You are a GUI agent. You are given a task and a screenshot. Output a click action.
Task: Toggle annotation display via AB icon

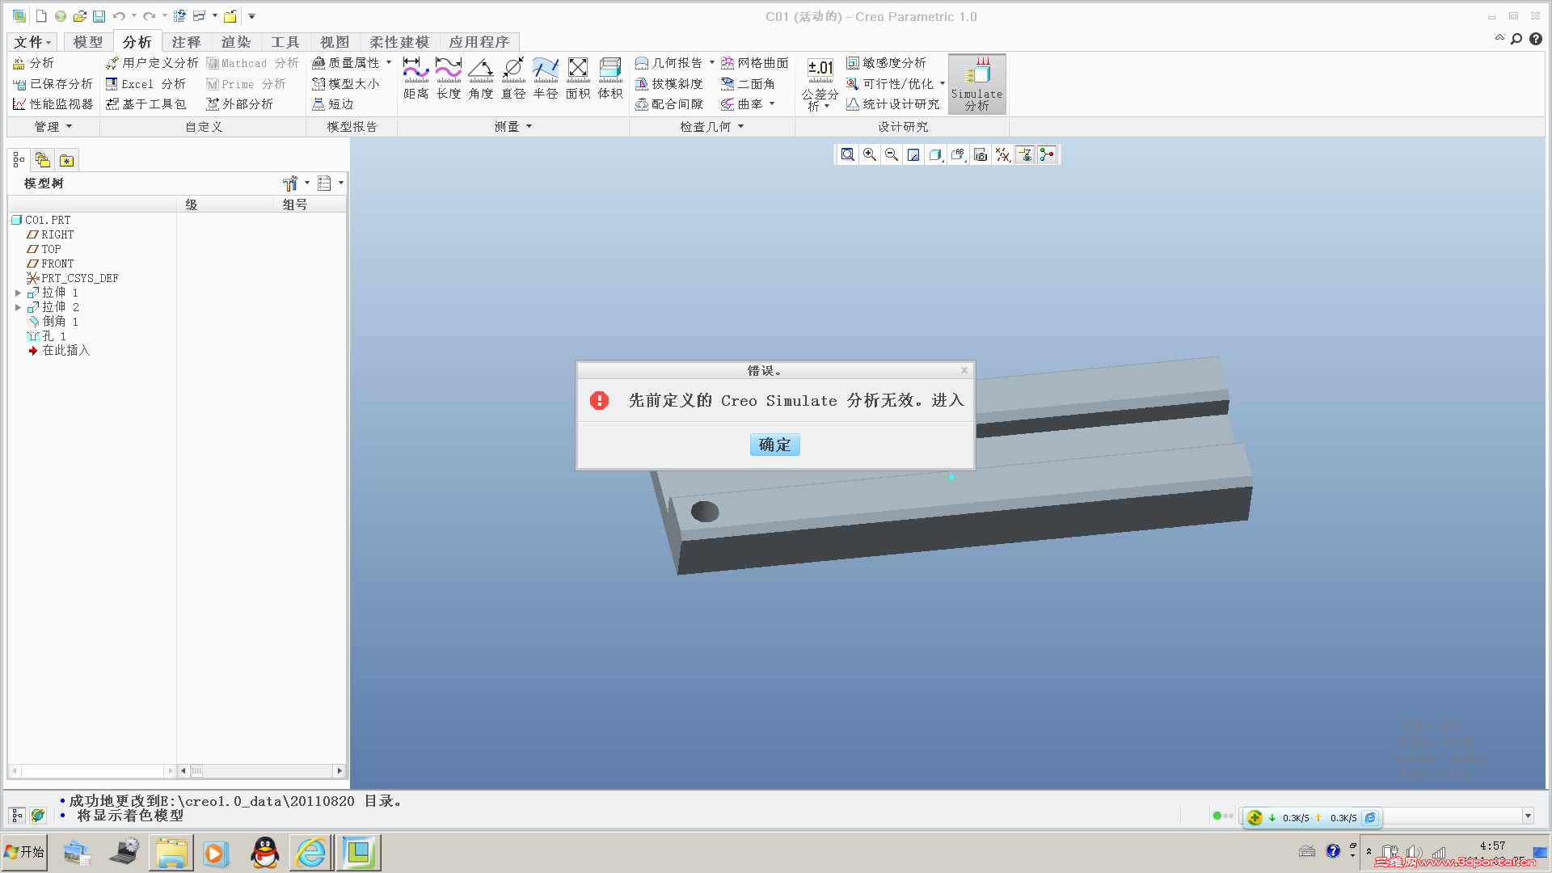point(958,154)
